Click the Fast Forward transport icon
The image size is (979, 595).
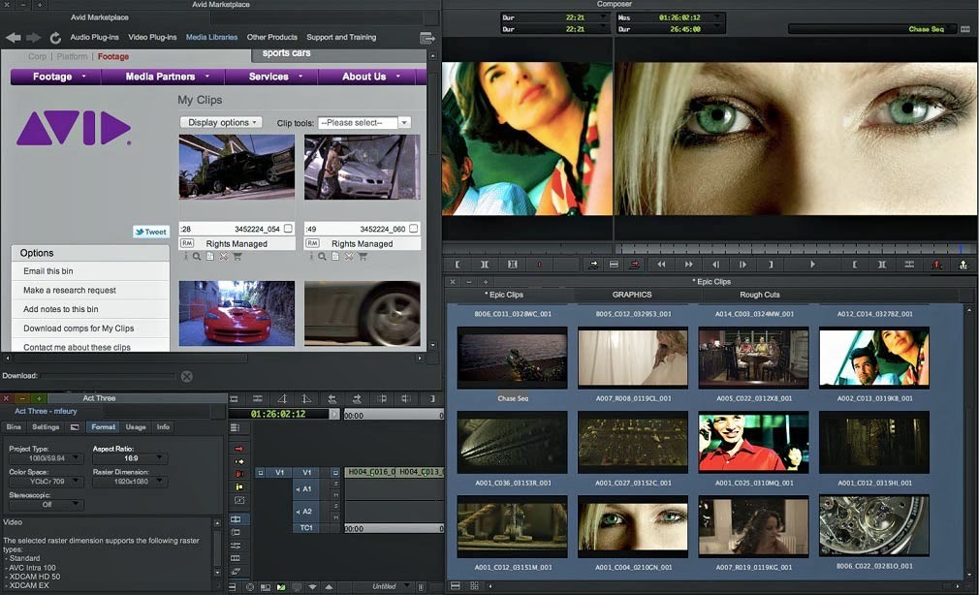pos(687,264)
